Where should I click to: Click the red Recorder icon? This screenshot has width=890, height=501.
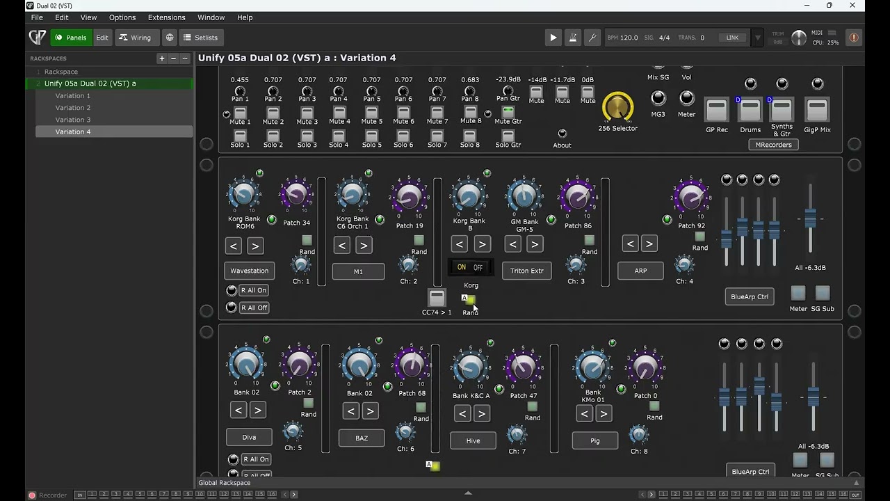pyautogui.click(x=32, y=495)
